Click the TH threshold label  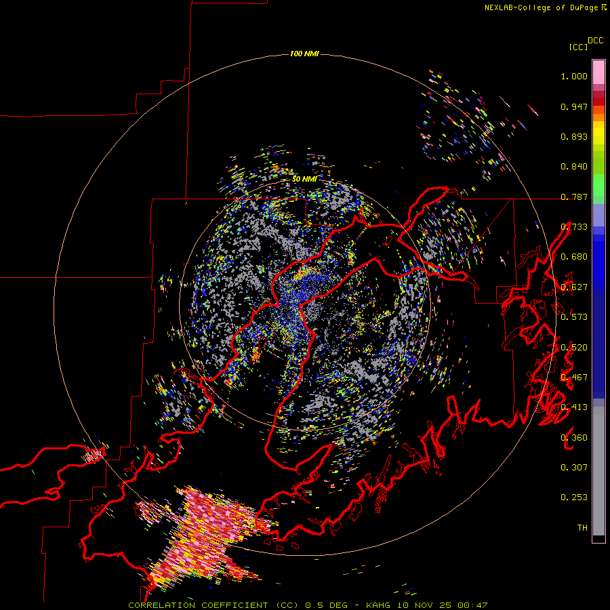click(x=582, y=528)
